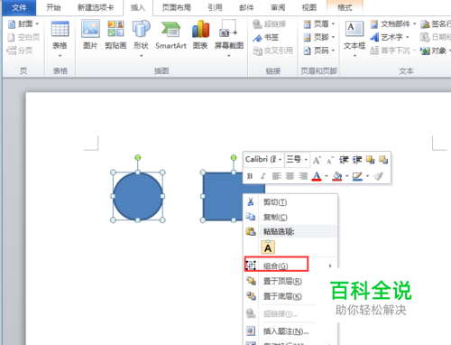451x345 pixels.
Task: Insert a SmartArt graphic
Action: click(170, 34)
